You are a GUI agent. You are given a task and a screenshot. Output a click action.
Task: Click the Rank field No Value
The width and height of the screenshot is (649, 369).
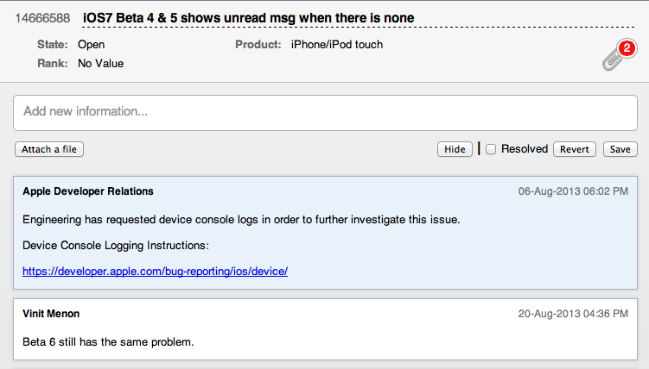point(100,63)
